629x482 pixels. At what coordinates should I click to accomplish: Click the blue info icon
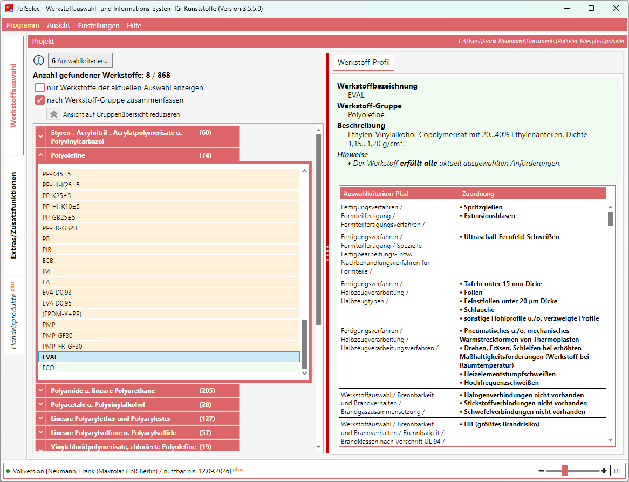tap(38, 60)
